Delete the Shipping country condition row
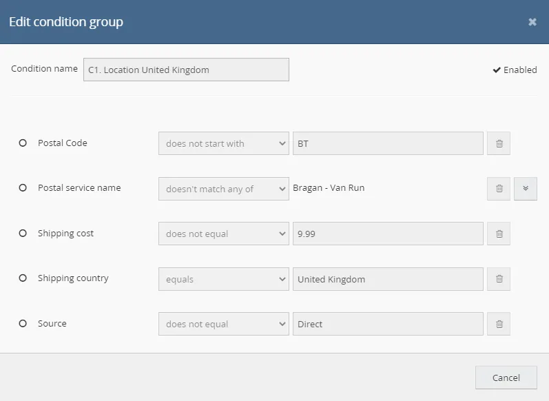Viewport: 549px width, 401px height. pyautogui.click(x=498, y=279)
